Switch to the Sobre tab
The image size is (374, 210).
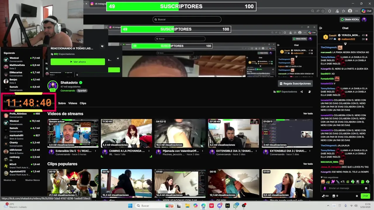(62, 103)
